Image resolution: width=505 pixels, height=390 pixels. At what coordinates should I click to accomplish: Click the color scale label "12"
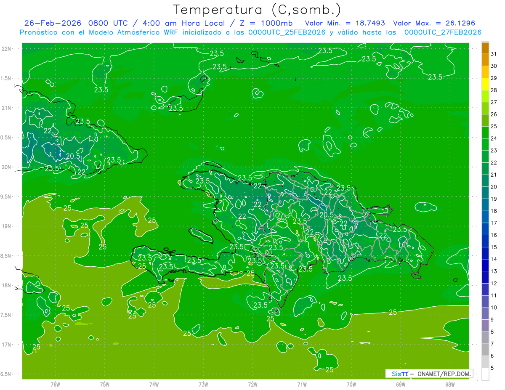[494, 283]
